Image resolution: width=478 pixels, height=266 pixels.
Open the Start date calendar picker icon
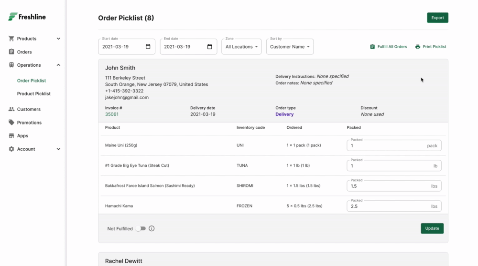pos(148,47)
